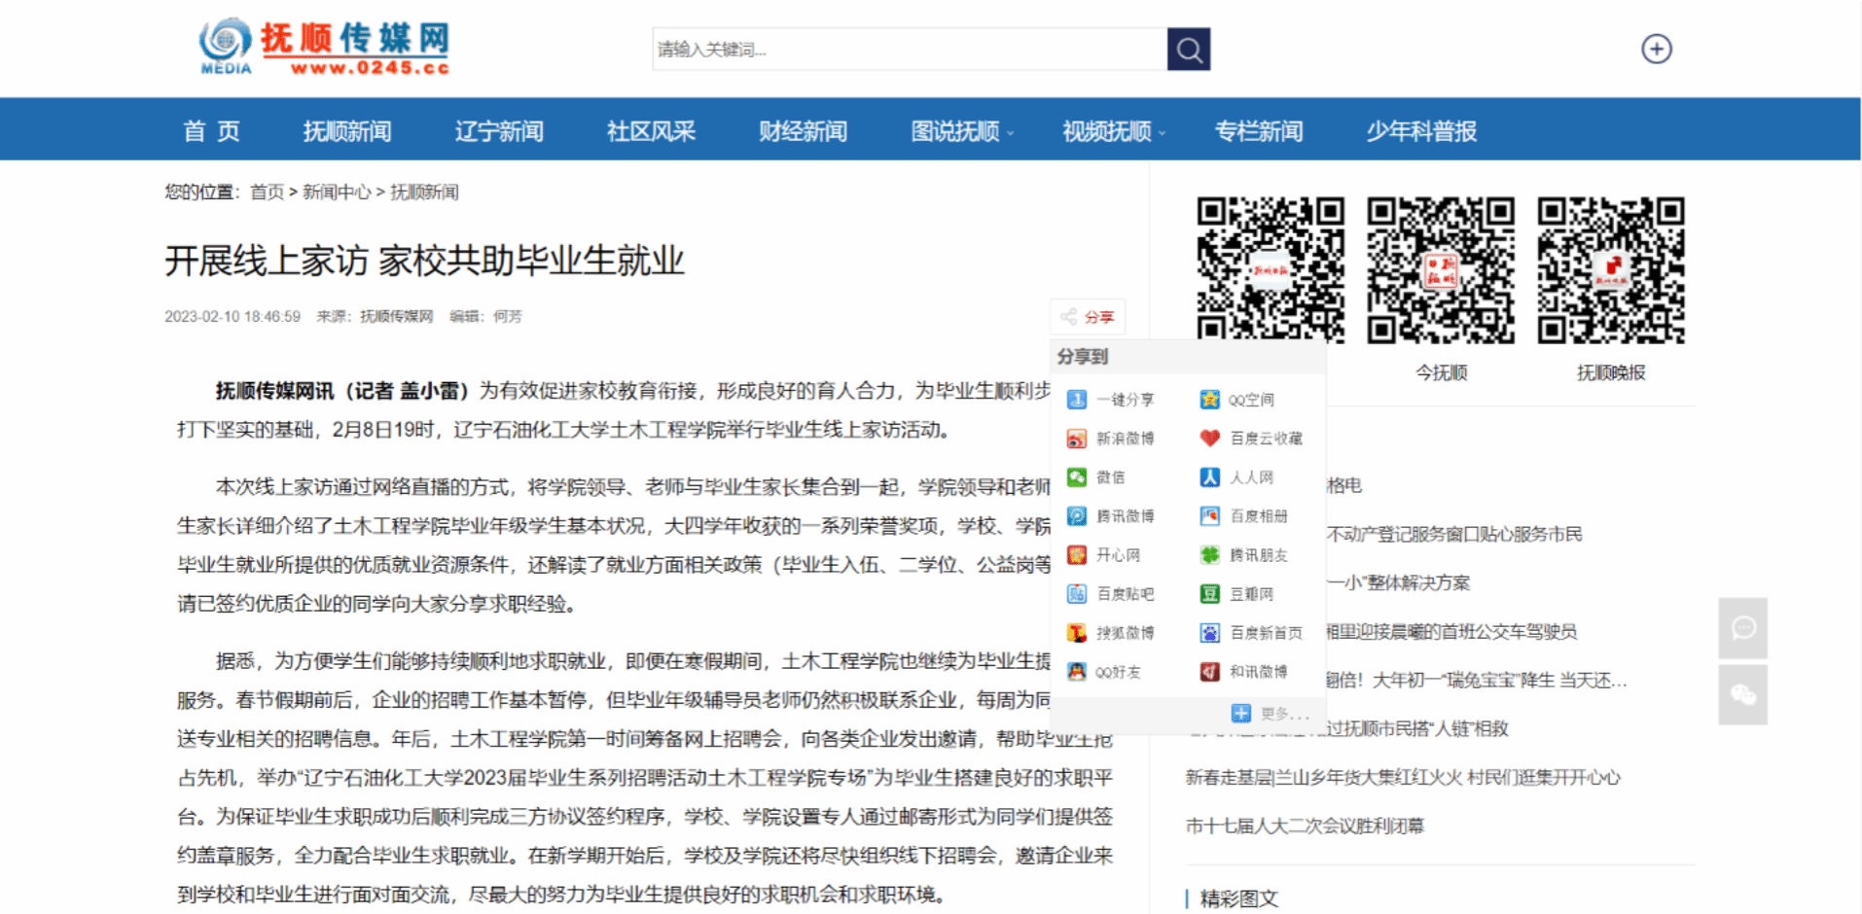Share to WeChat (微信) in share panel
The height and width of the screenshot is (914, 1862).
point(1097,477)
